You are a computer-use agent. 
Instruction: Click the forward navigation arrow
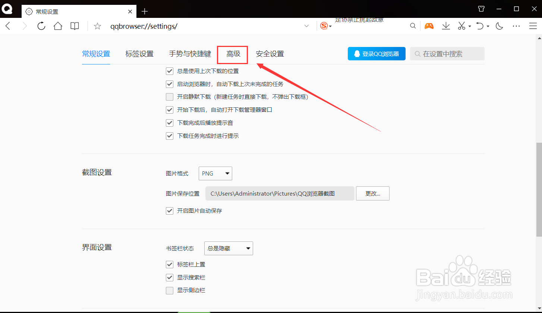pos(25,26)
